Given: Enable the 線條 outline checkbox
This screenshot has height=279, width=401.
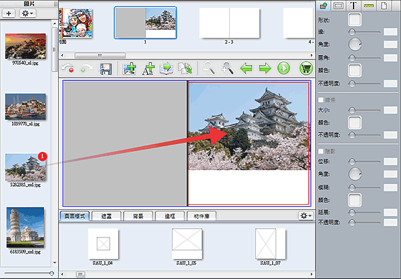Looking at the screenshot, I should coord(321,100).
